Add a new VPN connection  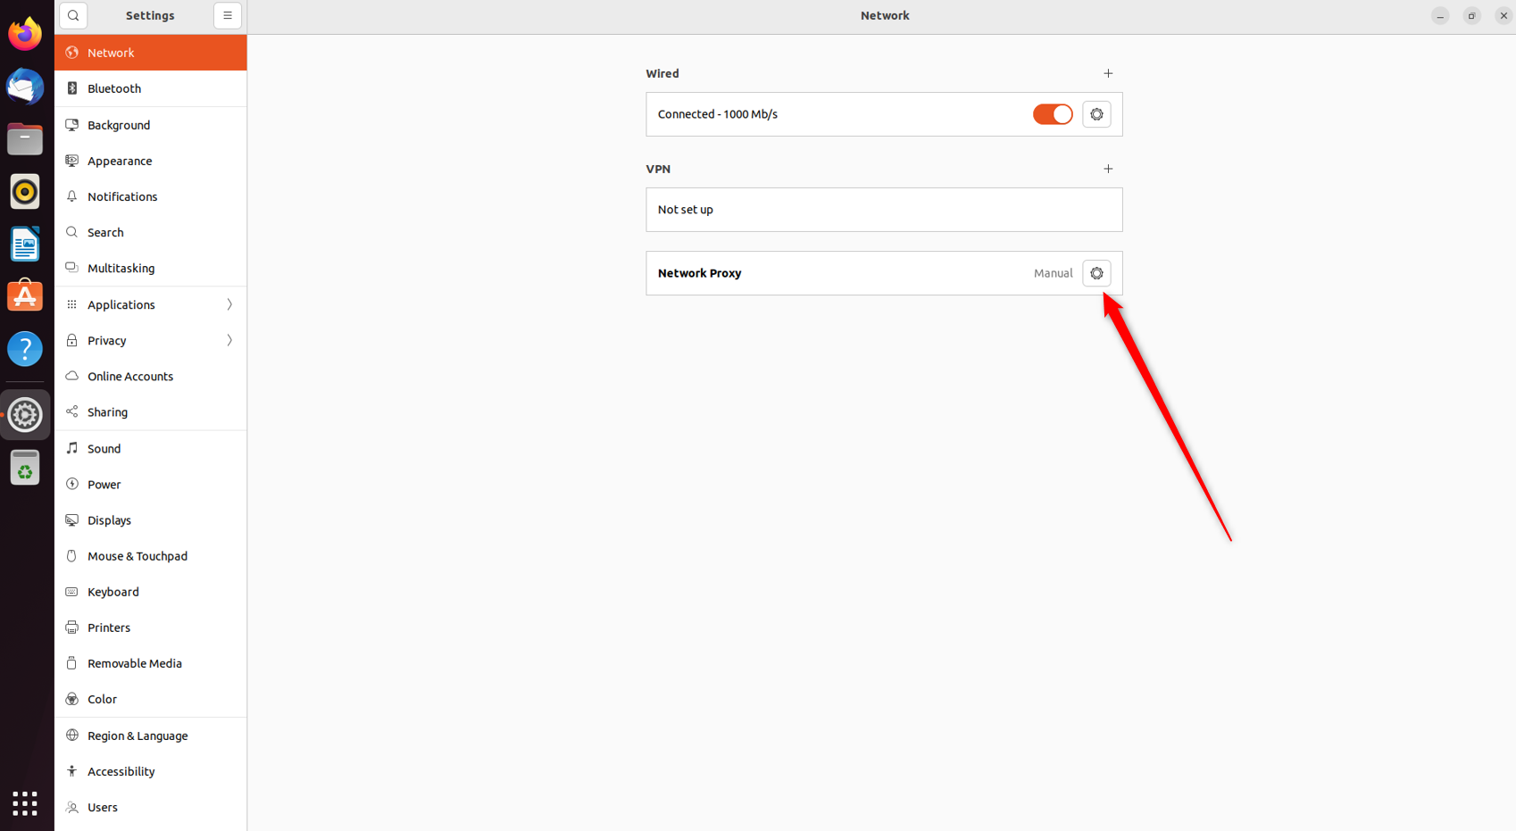(x=1108, y=169)
